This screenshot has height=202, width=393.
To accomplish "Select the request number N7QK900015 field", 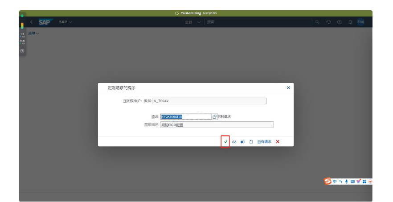I will (185, 117).
